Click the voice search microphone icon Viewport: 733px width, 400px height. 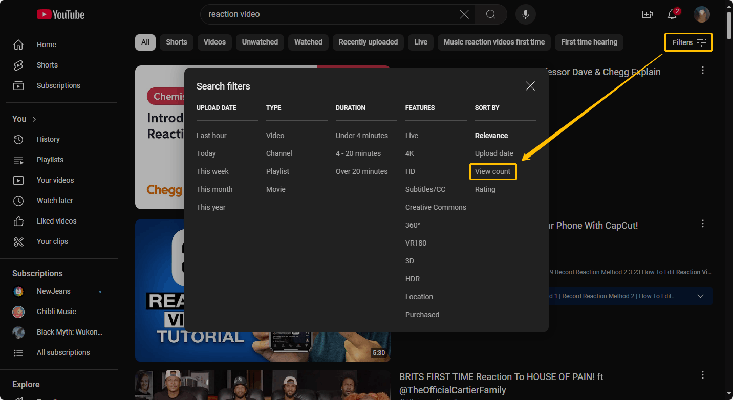coord(525,14)
